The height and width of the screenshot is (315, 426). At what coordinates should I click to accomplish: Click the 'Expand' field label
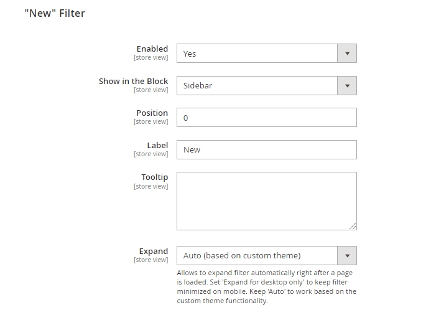coord(153,252)
